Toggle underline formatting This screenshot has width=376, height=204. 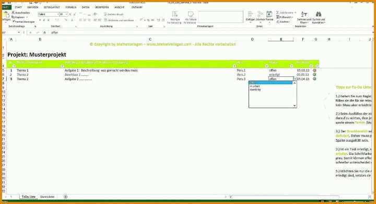49,20
